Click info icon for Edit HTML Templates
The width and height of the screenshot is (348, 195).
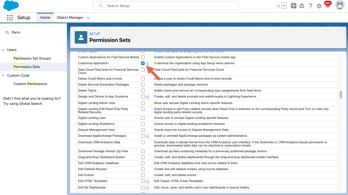(147, 181)
